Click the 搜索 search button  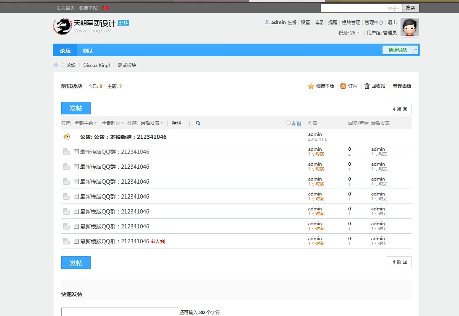point(410,8)
